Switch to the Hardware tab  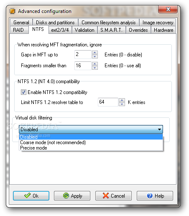click(163, 30)
